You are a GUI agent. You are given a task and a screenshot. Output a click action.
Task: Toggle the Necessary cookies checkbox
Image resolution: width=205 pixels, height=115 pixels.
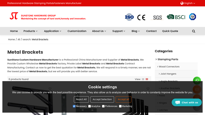(x=74, y=106)
